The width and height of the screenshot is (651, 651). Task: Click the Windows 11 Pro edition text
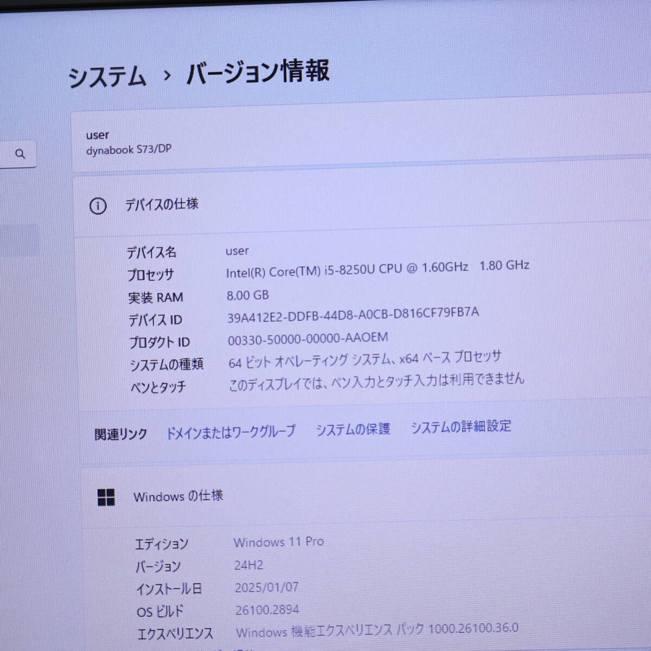[x=278, y=542]
